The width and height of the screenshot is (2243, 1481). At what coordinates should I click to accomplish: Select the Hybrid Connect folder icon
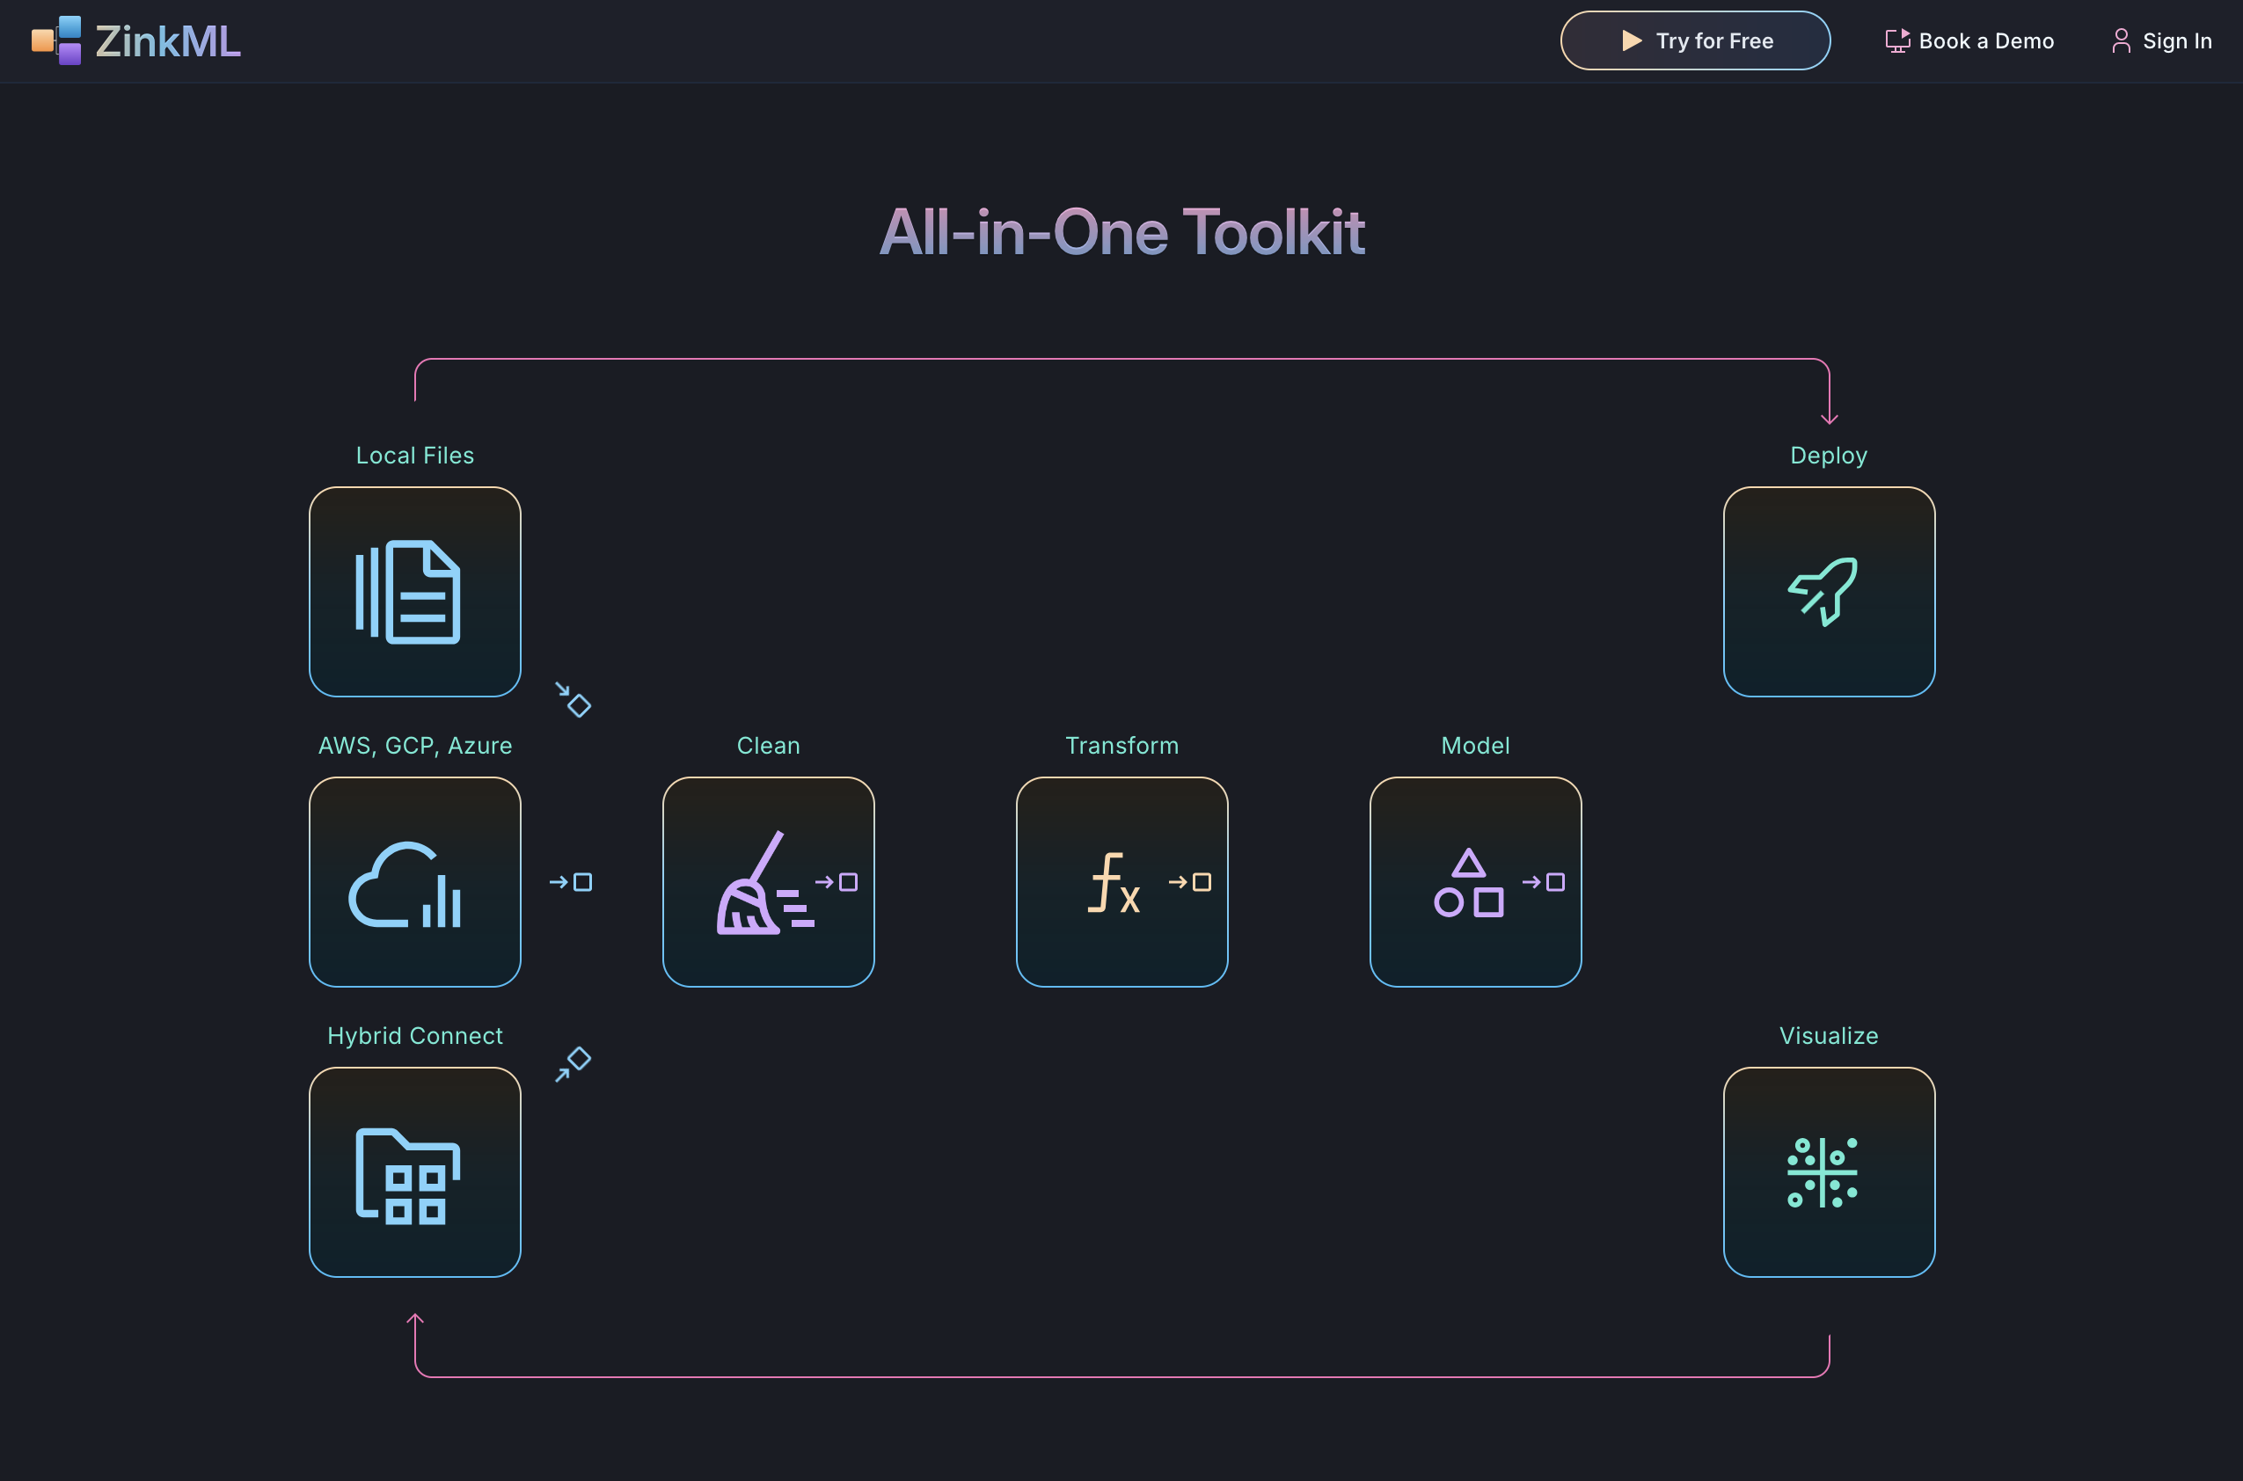click(x=408, y=1176)
